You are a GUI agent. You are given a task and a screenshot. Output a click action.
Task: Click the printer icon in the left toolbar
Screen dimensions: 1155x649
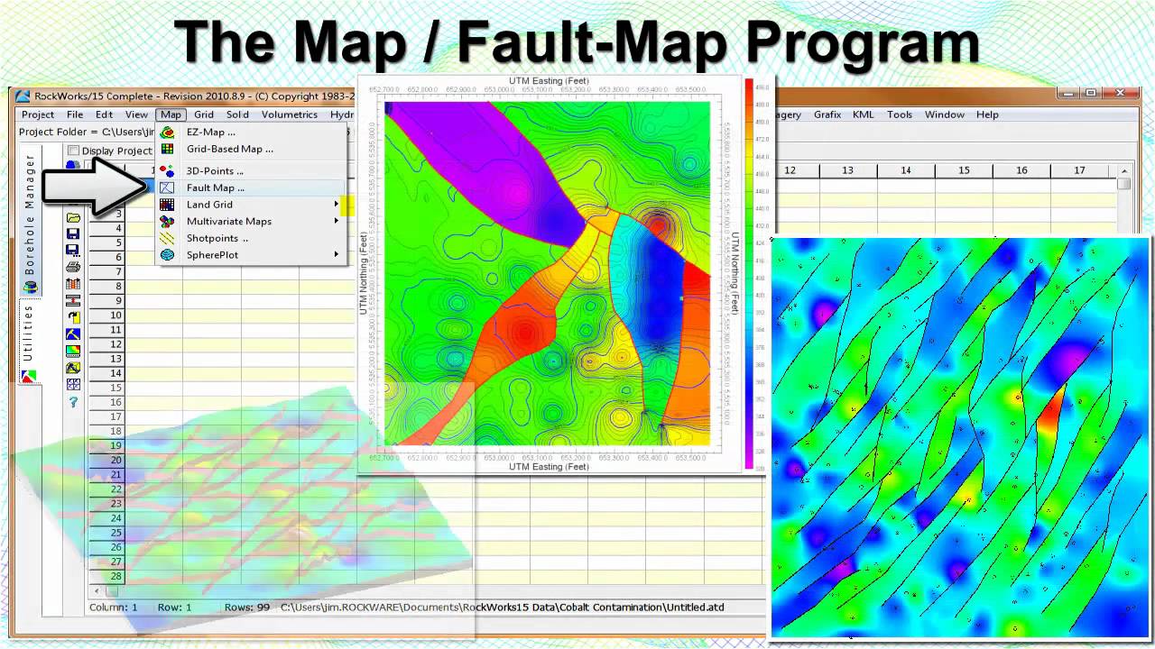coord(73,267)
